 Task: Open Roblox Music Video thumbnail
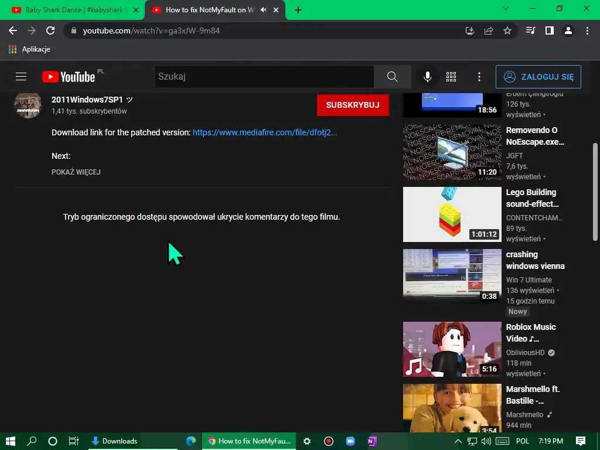pos(452,349)
